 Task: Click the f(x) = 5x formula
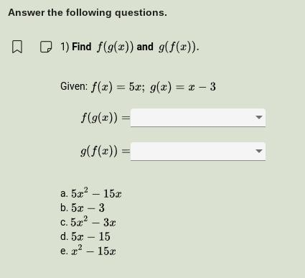coord(118,87)
